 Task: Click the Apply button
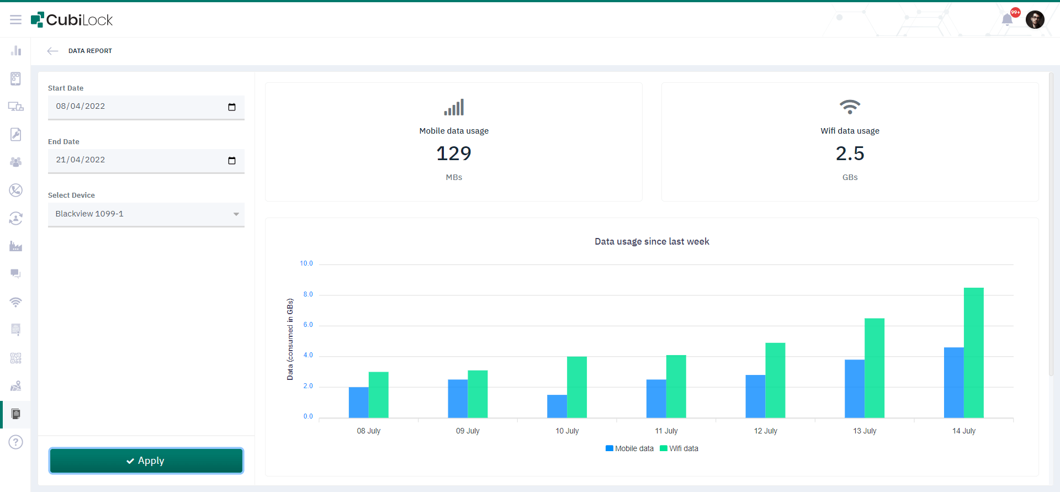click(146, 461)
